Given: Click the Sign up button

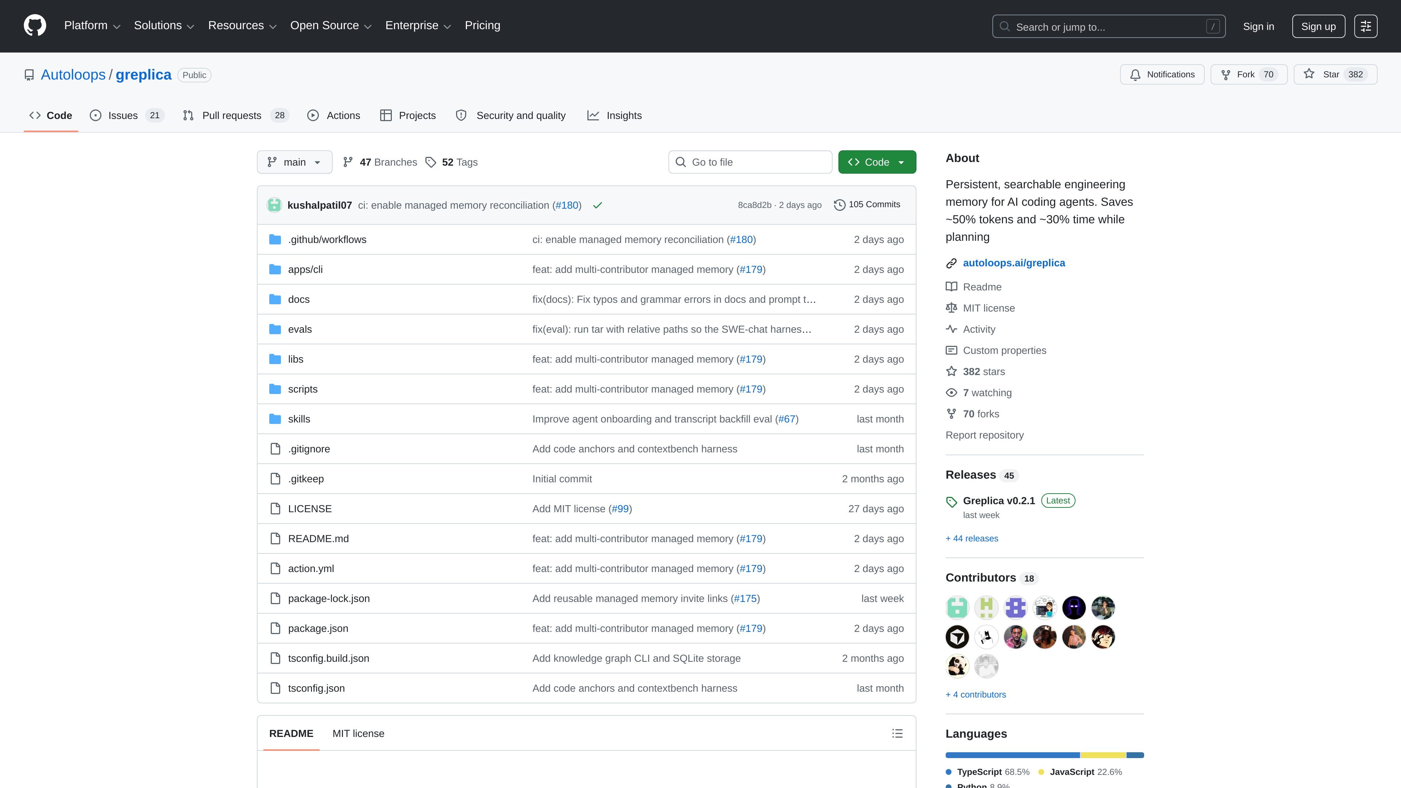Looking at the screenshot, I should [x=1318, y=27].
